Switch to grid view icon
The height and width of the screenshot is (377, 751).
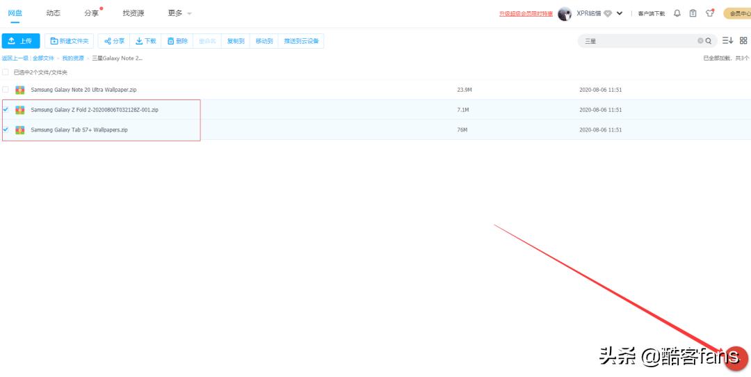click(743, 41)
